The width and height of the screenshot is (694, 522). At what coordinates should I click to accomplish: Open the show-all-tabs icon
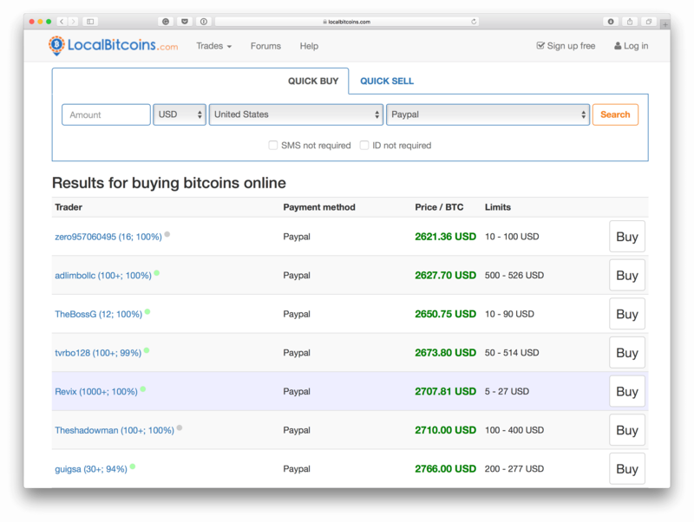pos(648,21)
